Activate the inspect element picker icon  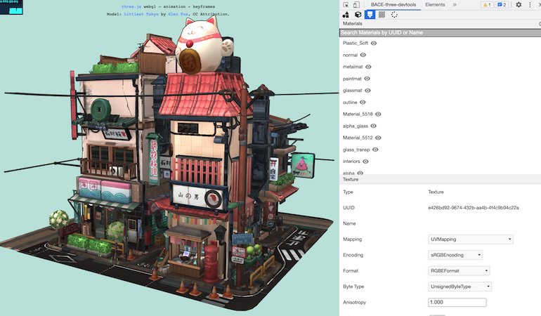point(346,5)
